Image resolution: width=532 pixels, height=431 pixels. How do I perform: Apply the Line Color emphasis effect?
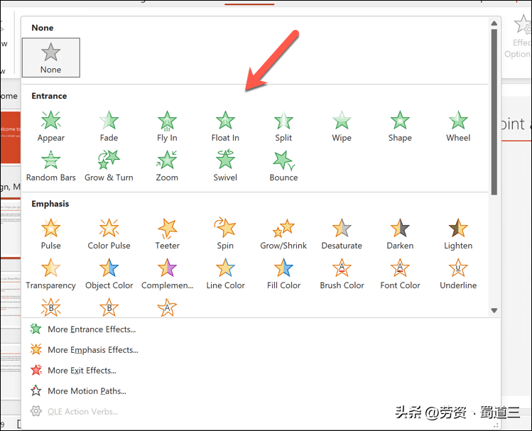coord(225,274)
